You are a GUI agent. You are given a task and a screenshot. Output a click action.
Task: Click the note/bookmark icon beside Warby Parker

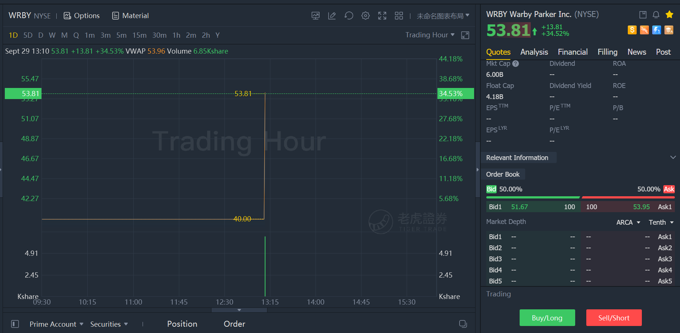(643, 14)
